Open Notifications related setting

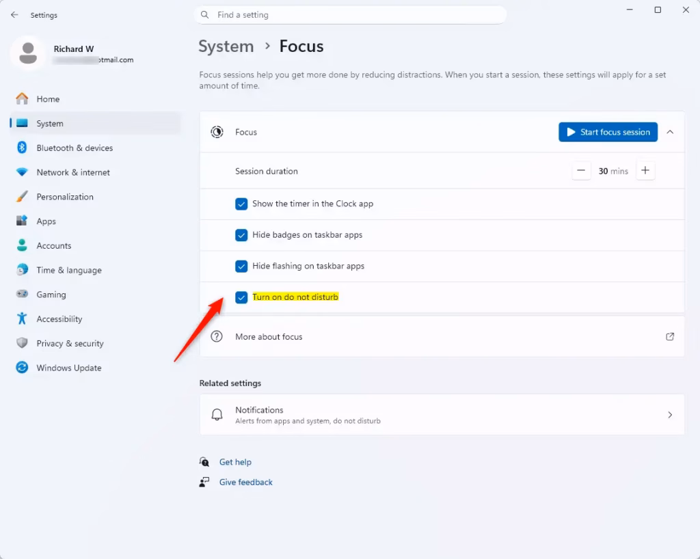(442, 414)
